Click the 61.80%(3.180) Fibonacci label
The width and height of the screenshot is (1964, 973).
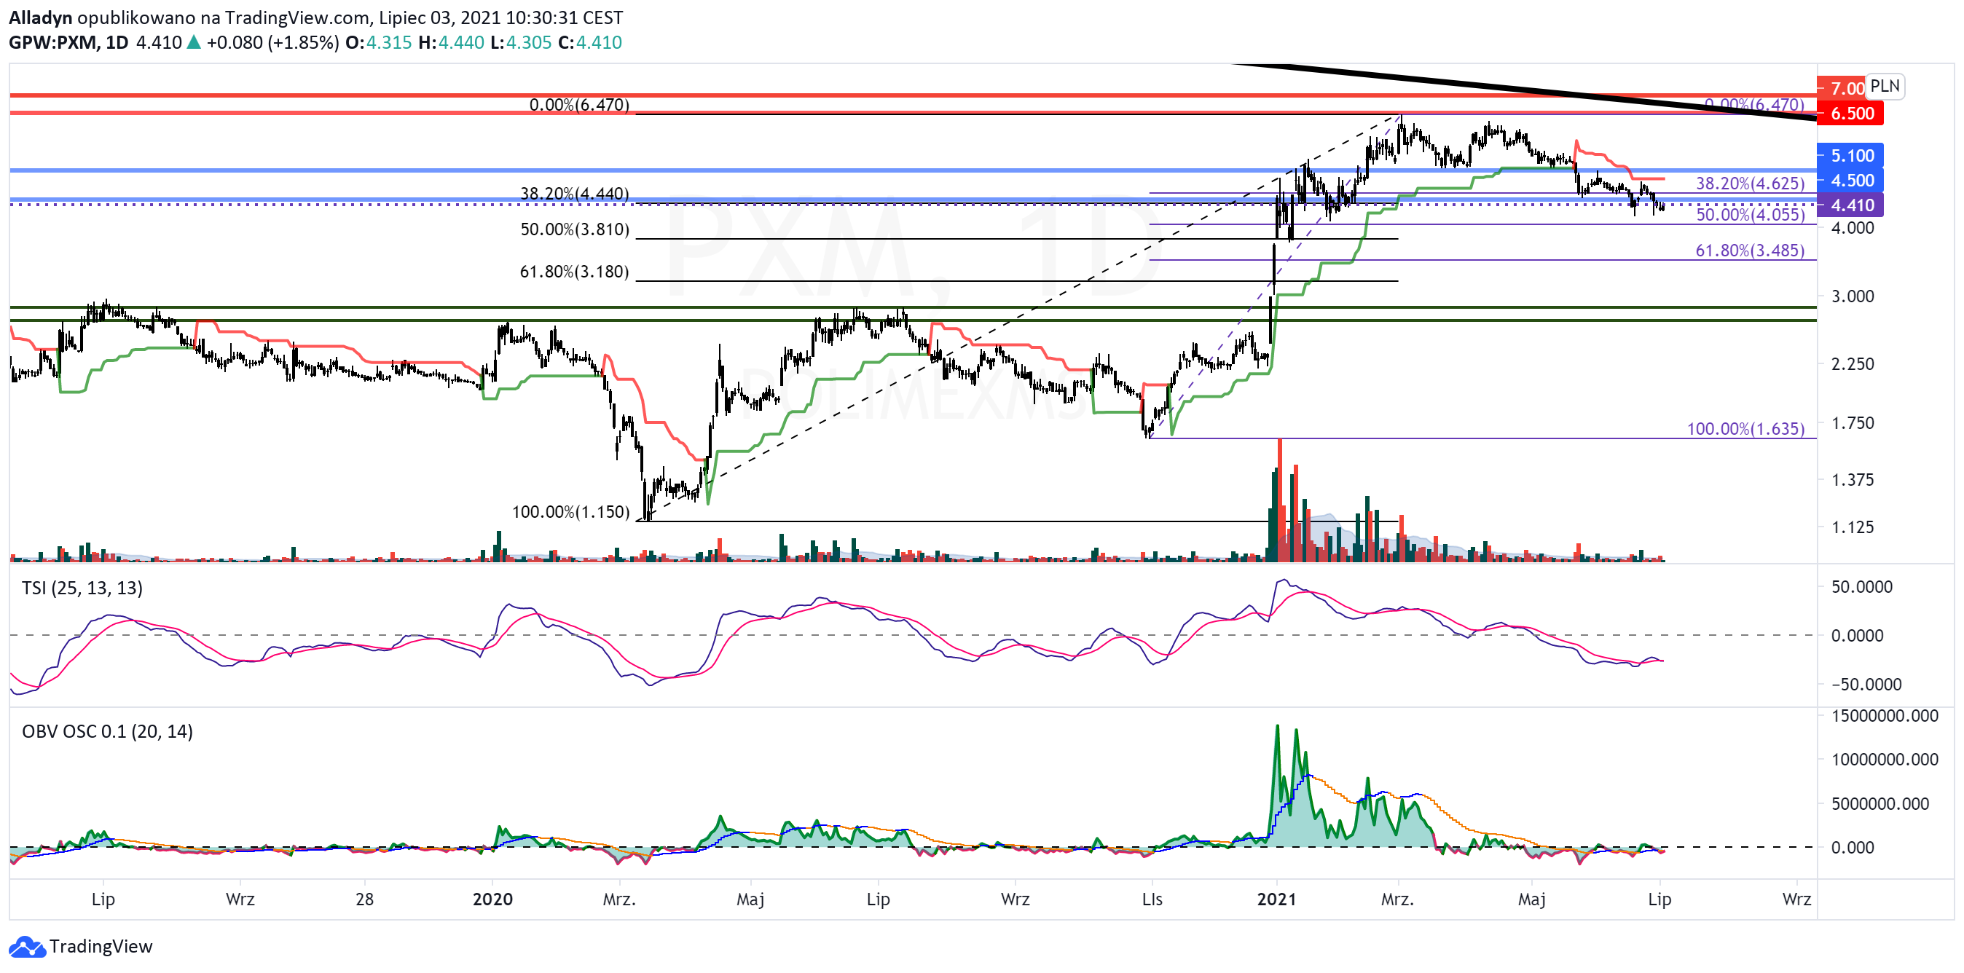point(575,272)
